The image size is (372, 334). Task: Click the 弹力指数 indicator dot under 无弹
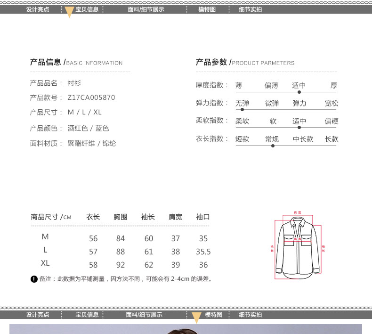[x=243, y=110]
